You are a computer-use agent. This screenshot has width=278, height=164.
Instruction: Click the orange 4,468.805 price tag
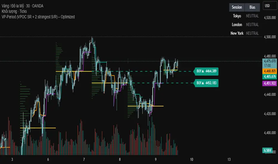(x=270, y=71)
